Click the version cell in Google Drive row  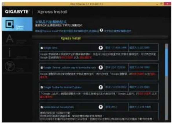click(116, 48)
